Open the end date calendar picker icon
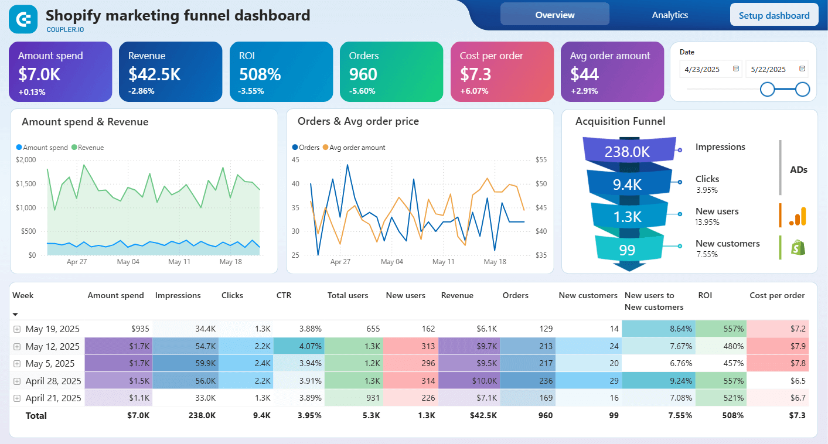The image size is (828, 444). [803, 69]
